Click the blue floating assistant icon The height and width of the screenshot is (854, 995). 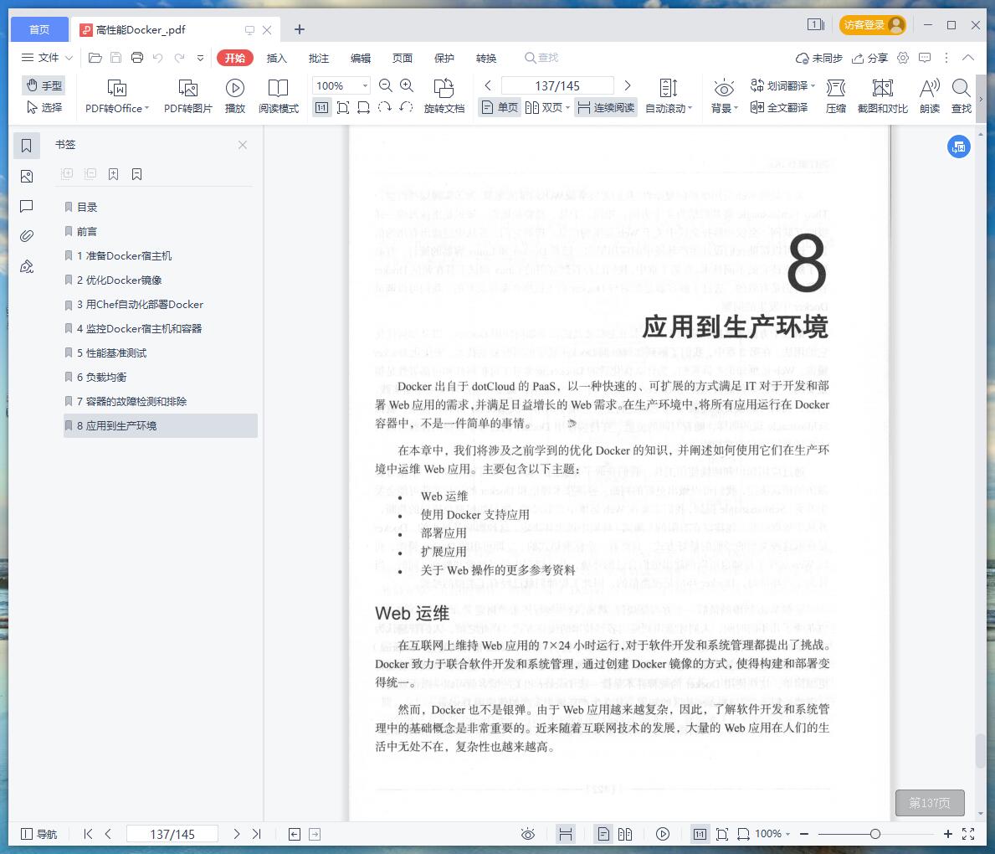(959, 147)
